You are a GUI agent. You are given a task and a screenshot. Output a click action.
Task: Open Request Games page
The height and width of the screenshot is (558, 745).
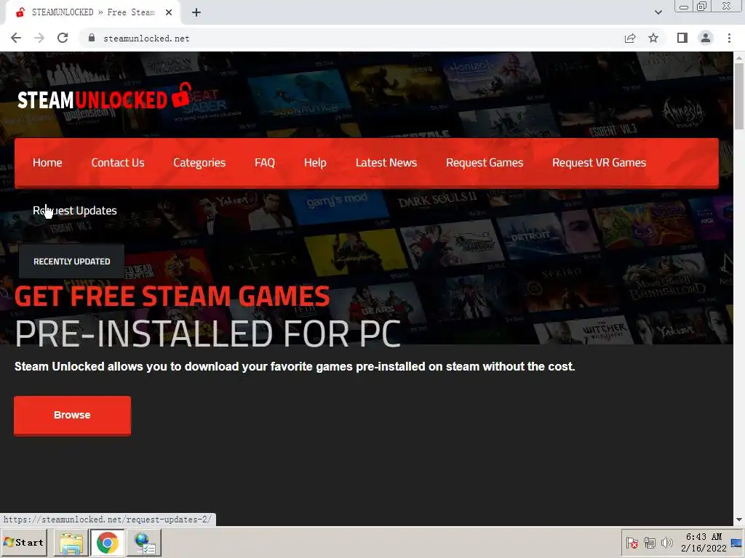[x=485, y=163]
